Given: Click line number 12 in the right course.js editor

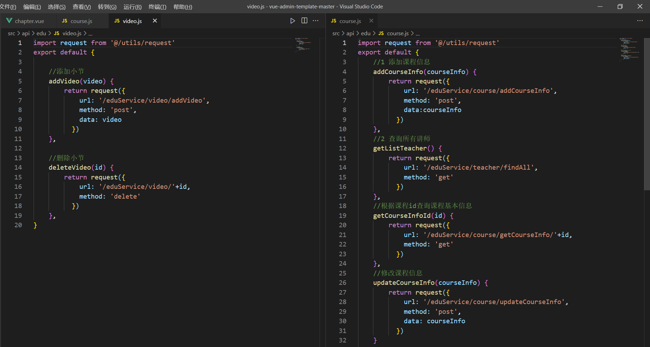Looking at the screenshot, I should (343, 148).
